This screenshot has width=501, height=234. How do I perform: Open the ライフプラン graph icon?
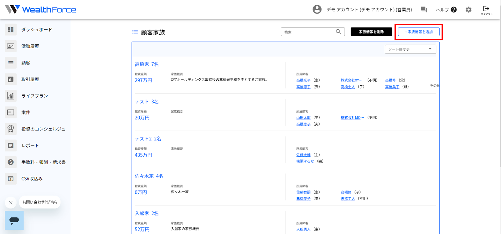point(11,96)
